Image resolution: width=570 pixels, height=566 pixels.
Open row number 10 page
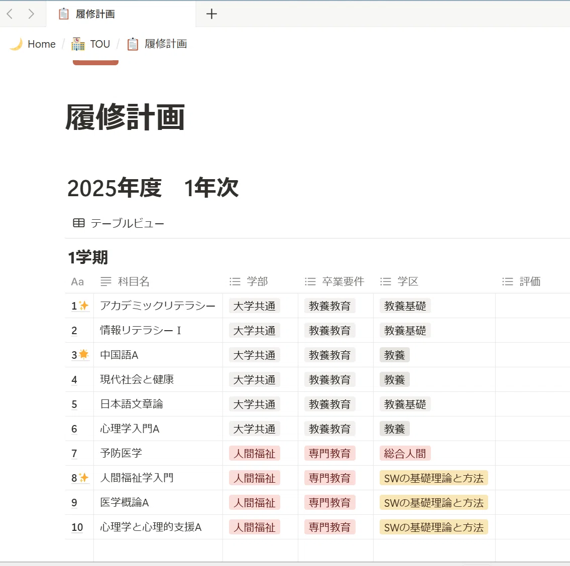(x=77, y=527)
